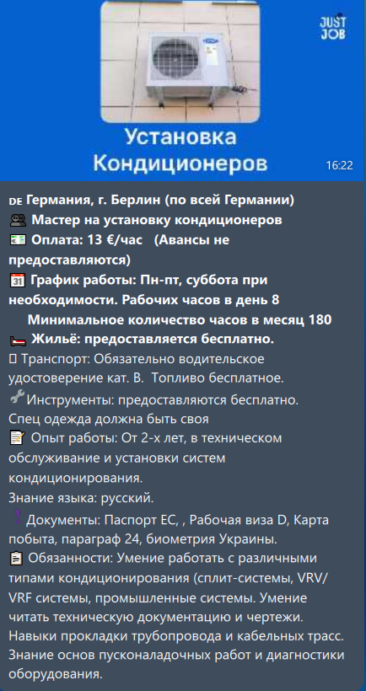
Task: Click the Германия, г. Берлин location line
Action: click(160, 200)
